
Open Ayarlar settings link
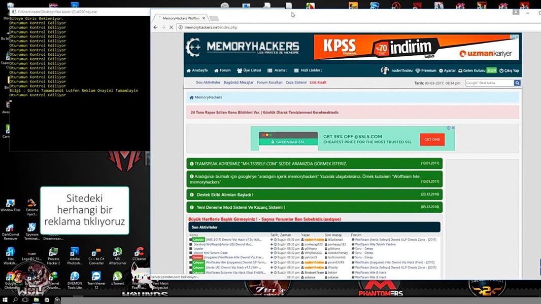click(447, 70)
